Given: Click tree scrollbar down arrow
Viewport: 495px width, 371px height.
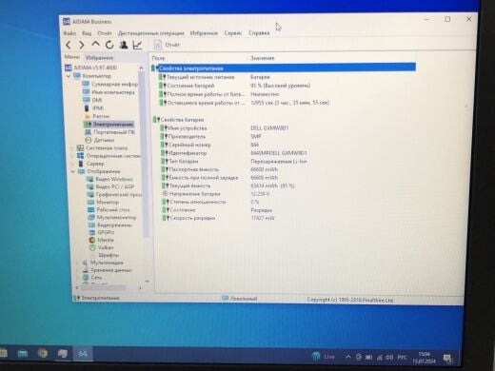Looking at the screenshot, I should tap(147, 281).
